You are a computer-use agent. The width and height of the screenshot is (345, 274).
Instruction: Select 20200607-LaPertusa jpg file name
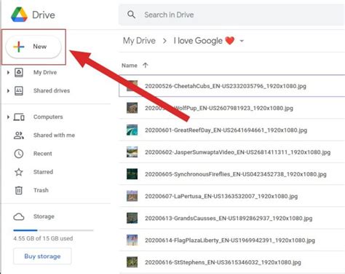pos(221,196)
